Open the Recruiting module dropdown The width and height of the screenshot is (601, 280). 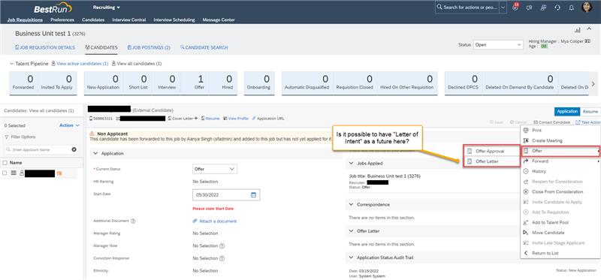click(x=107, y=8)
